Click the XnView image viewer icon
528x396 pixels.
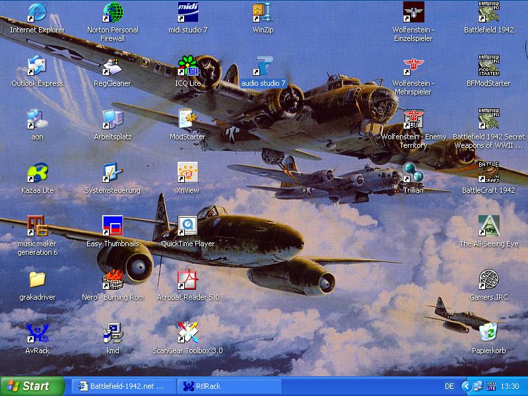(x=188, y=173)
